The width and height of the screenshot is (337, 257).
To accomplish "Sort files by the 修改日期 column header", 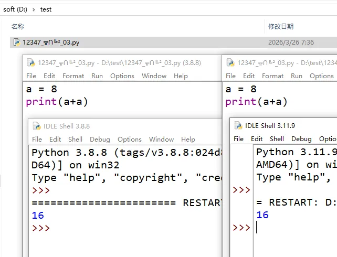I will (x=281, y=26).
